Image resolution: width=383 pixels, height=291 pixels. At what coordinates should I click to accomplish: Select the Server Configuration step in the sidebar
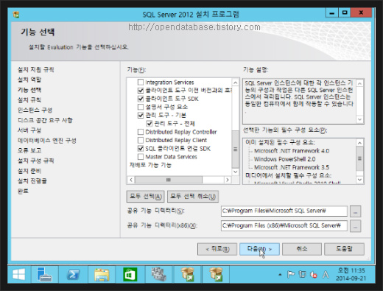tap(29, 130)
